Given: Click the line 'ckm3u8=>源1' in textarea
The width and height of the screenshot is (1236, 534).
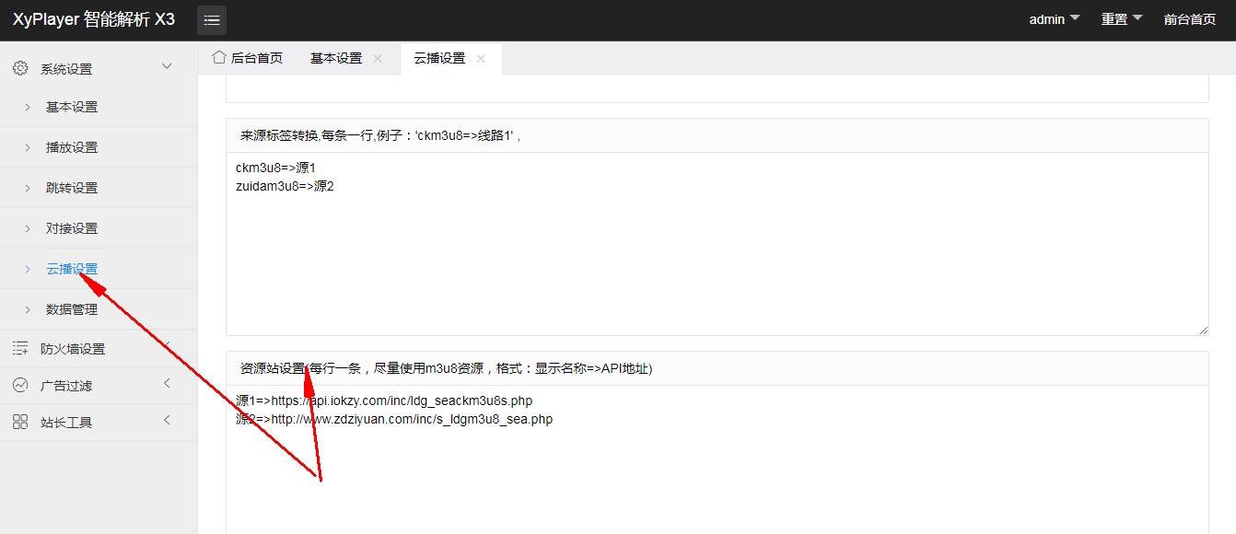Looking at the screenshot, I should click(x=275, y=168).
